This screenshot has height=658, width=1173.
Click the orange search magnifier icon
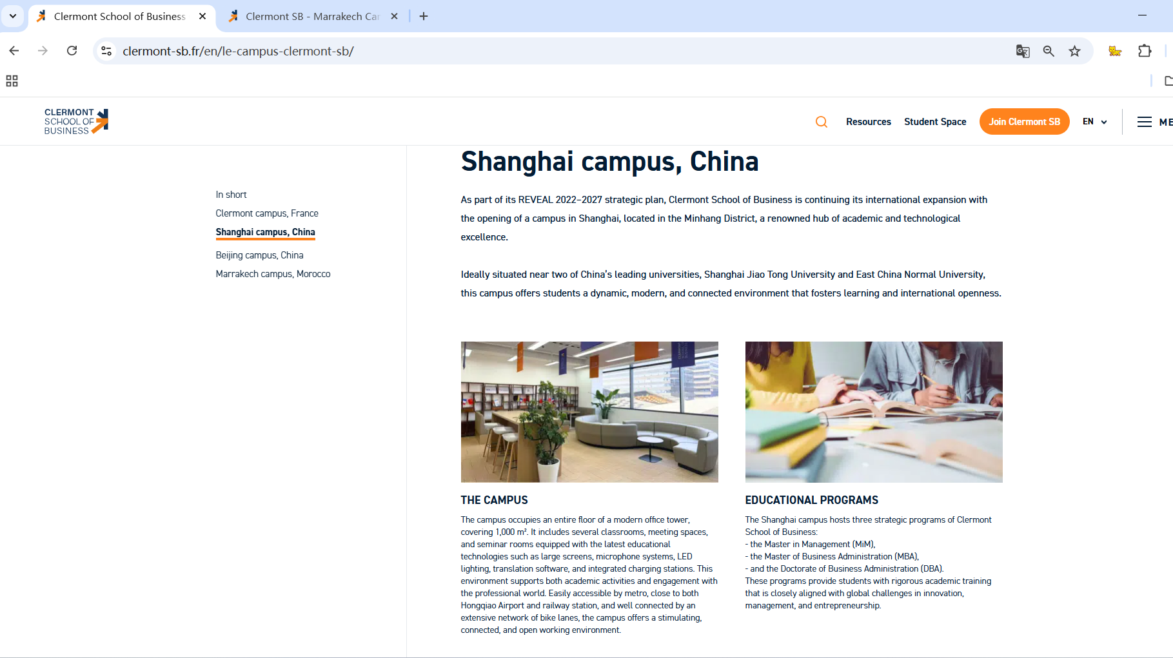click(821, 122)
